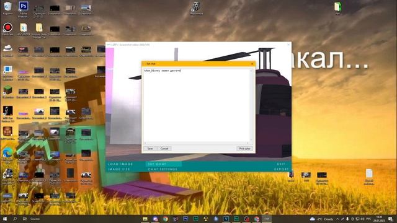Open IMAGE SIZE in the editor menu
The height and width of the screenshot is (223, 397).
[119, 169]
